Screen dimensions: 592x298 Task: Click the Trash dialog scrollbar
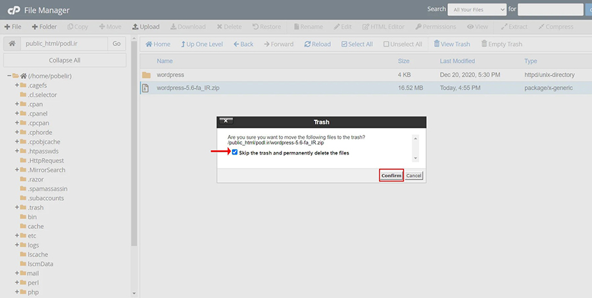(415, 148)
